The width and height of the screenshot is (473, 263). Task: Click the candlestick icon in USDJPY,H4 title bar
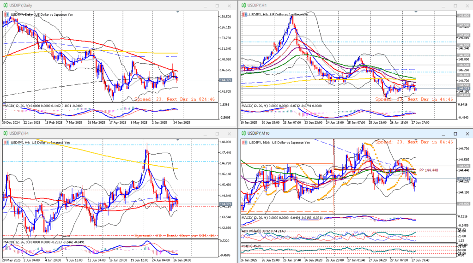(6, 133)
